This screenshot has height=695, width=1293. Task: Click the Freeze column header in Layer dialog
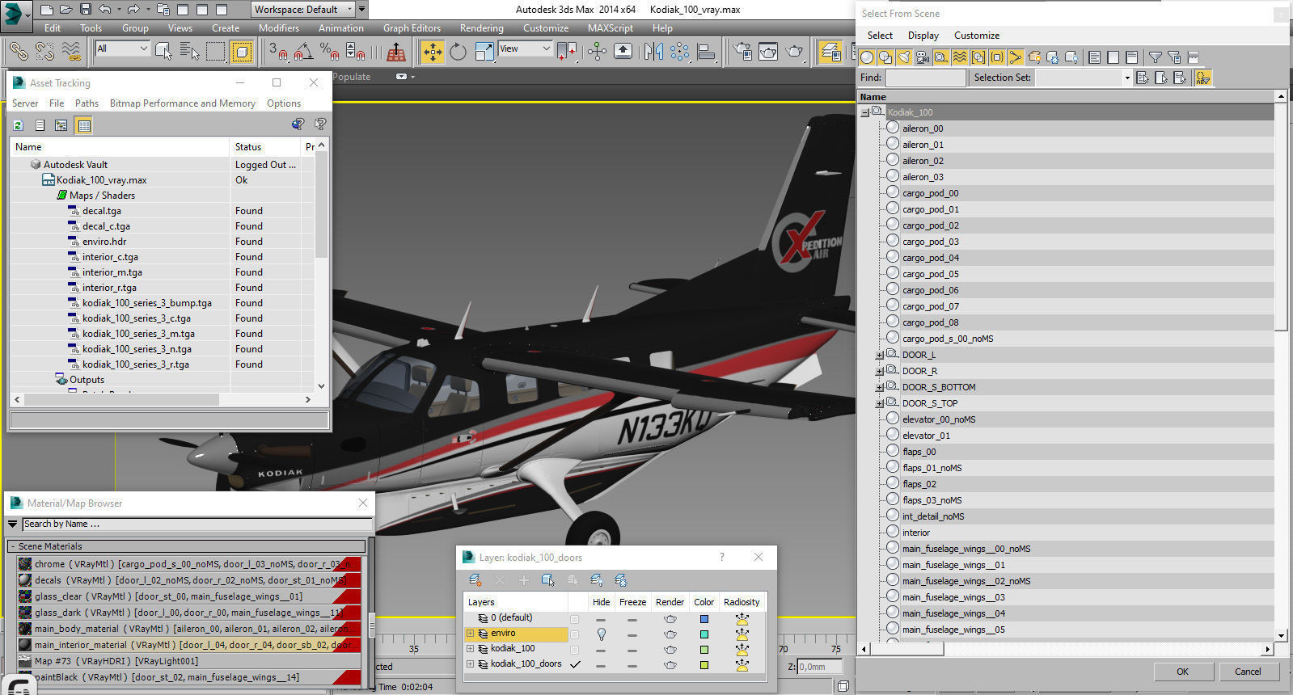[632, 602]
